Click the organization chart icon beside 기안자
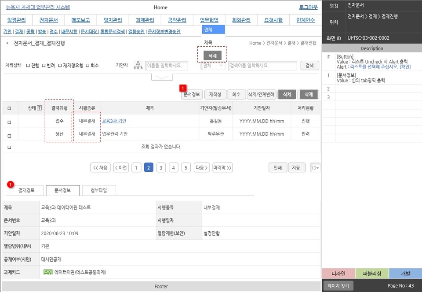422x292 pixels. (x=139, y=65)
